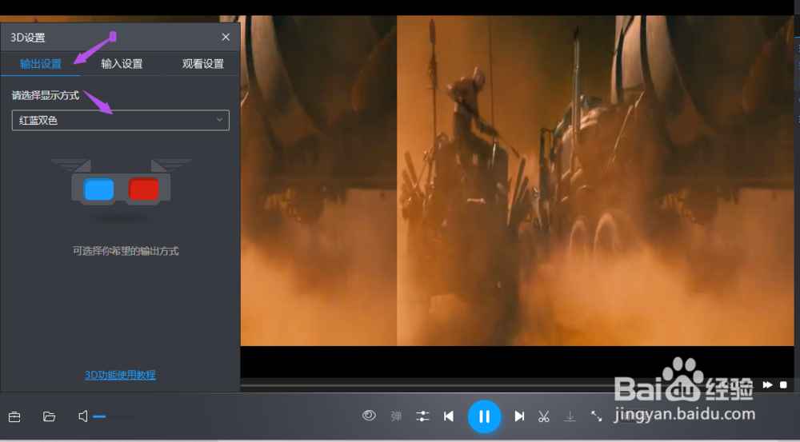
Task: Skip to the next video
Action: [x=519, y=416]
